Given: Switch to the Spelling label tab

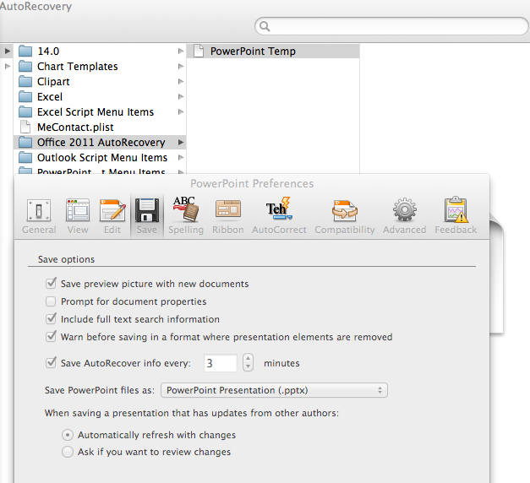Looking at the screenshot, I should click(186, 230).
